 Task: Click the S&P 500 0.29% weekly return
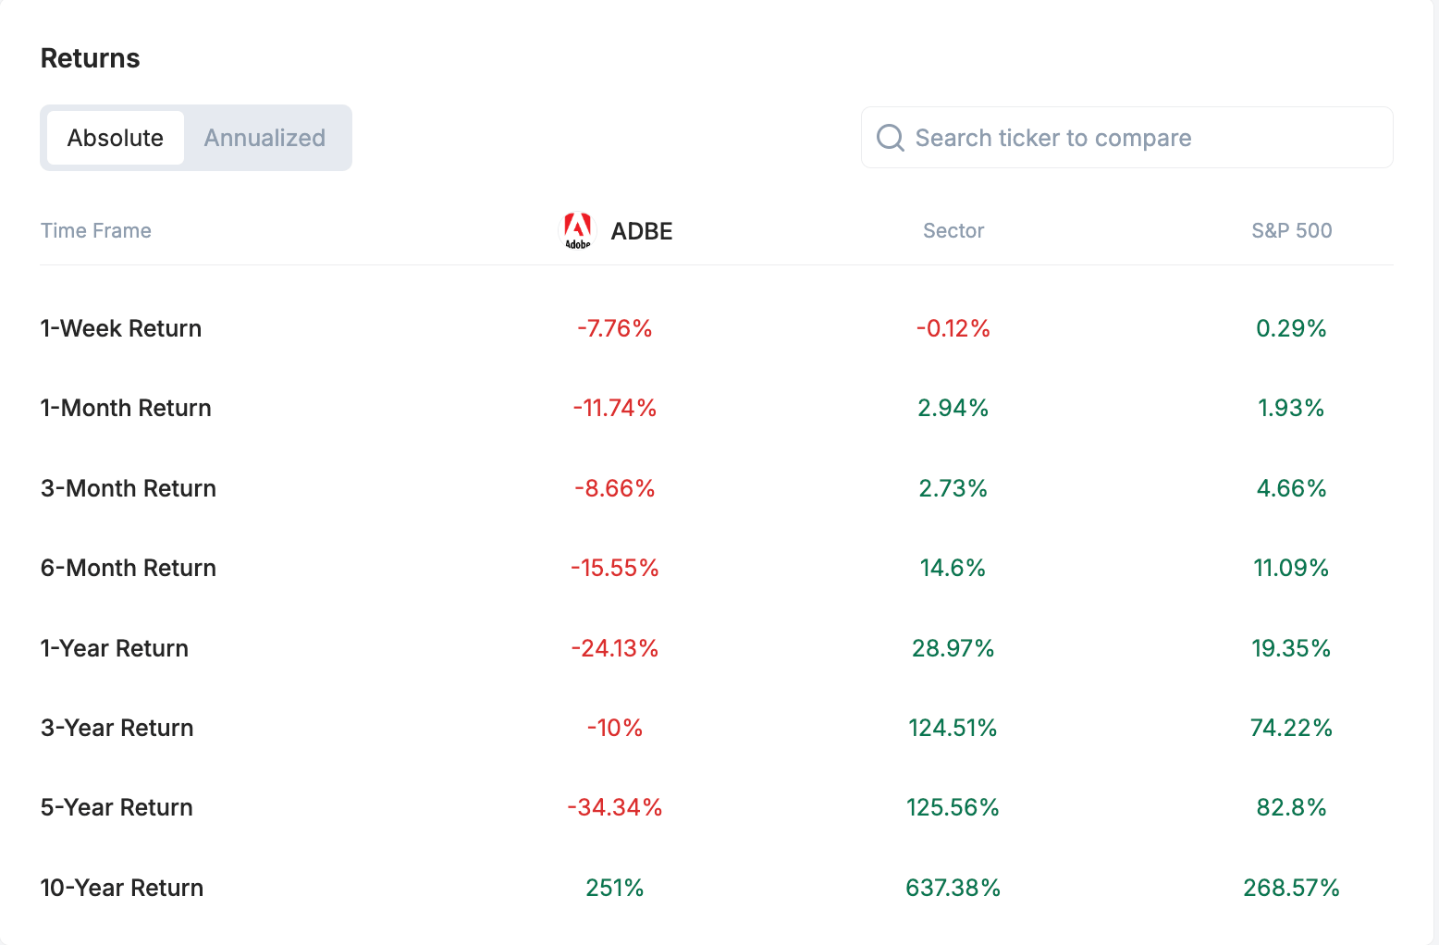tap(1292, 327)
